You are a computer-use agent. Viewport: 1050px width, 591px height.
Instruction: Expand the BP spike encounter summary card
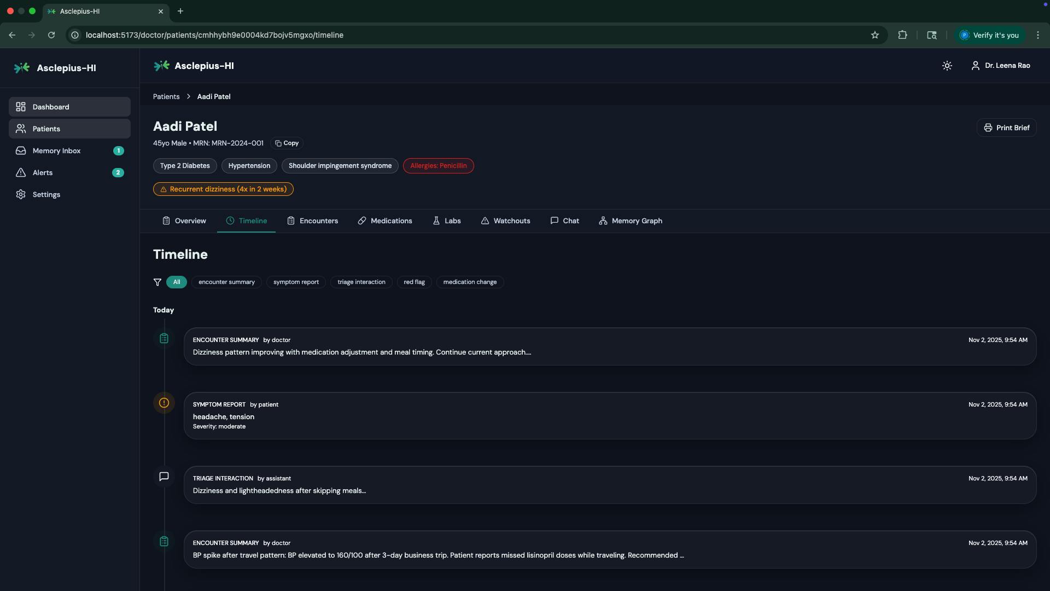point(610,549)
